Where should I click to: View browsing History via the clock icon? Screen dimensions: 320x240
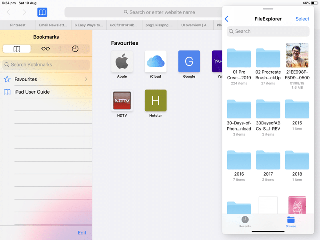[74, 48]
